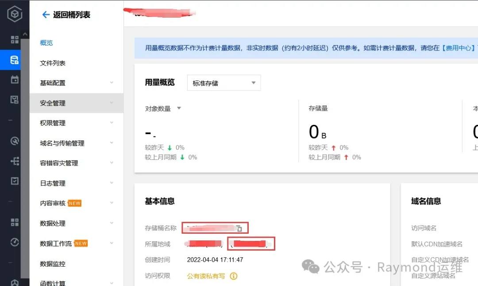Expand the 数据工作流 menu
Screen dimensions: 478x286
(x=77, y=243)
